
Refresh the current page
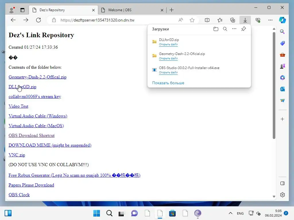[x=38, y=20]
